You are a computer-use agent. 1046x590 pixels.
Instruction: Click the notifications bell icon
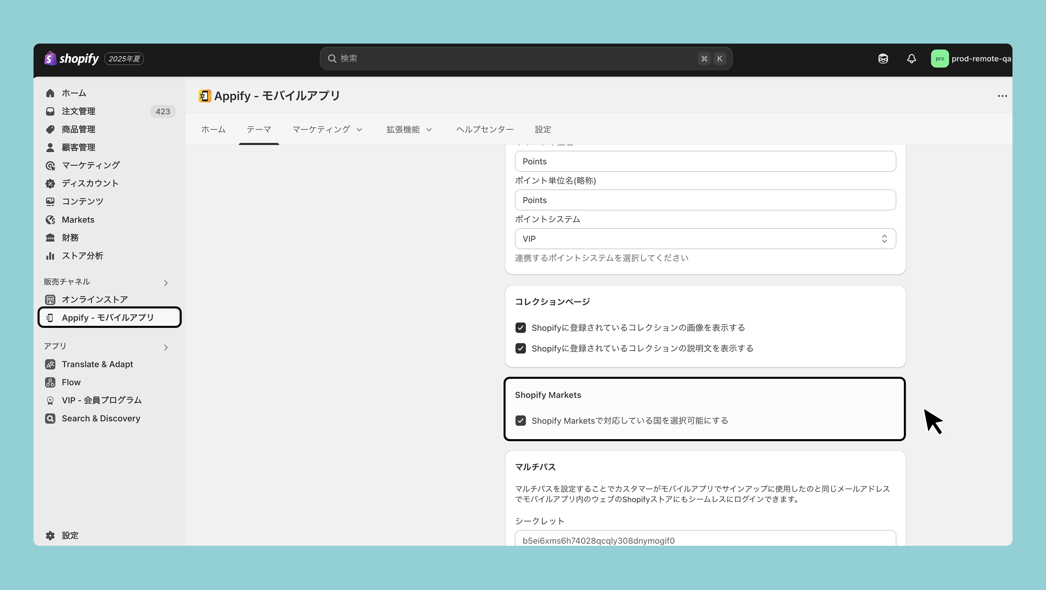[x=911, y=58]
